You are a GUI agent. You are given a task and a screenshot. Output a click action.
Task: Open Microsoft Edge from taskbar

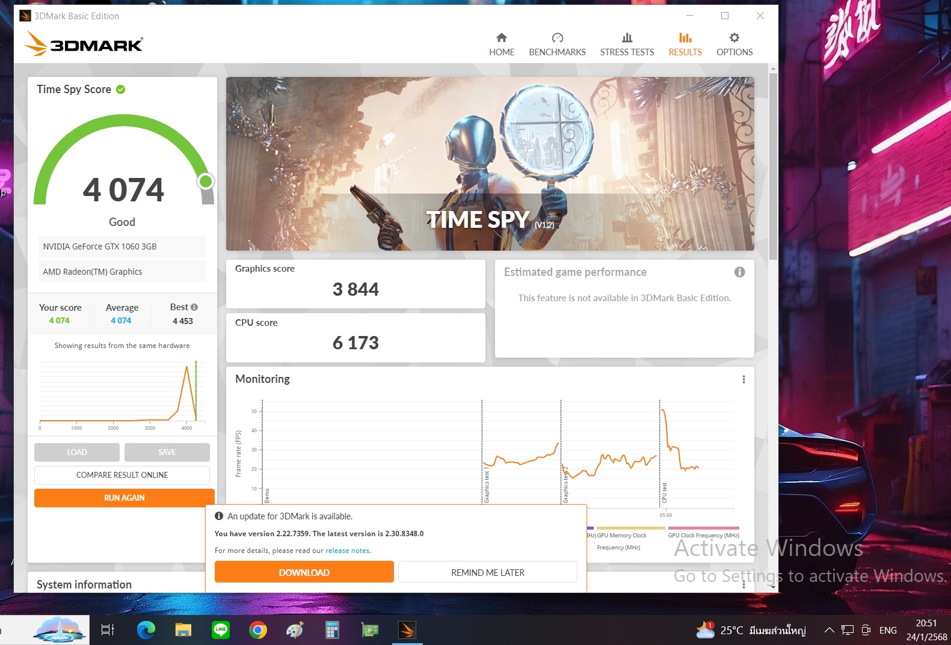click(146, 630)
